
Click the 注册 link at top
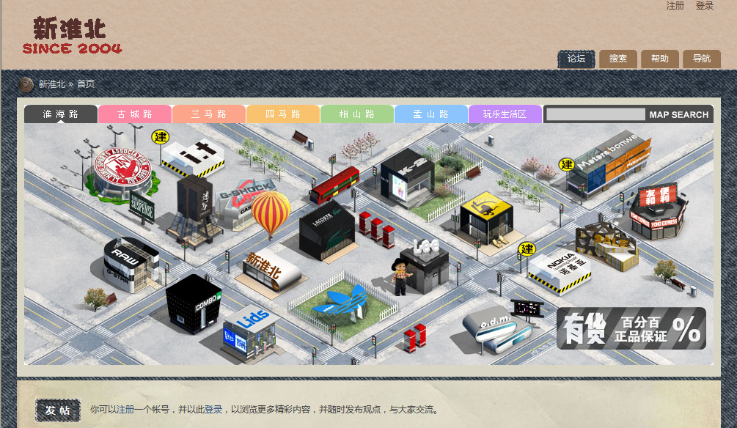coord(675,6)
